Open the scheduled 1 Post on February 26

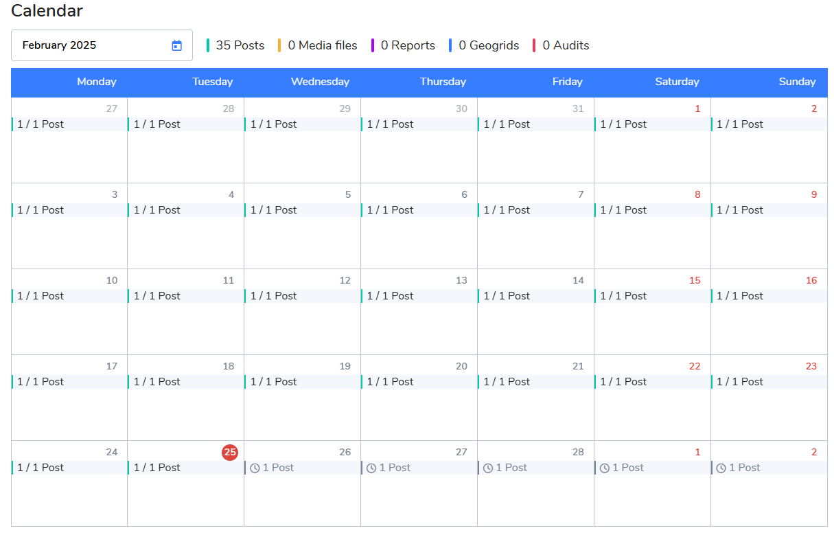(278, 468)
